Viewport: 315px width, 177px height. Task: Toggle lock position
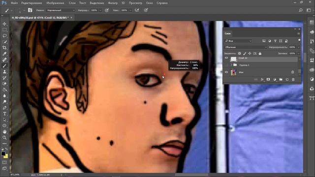pyautogui.click(x=250, y=54)
